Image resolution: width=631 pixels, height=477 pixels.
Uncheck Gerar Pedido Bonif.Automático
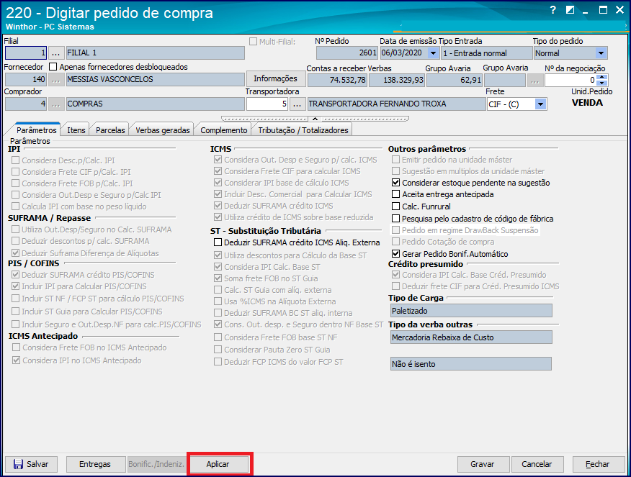395,253
